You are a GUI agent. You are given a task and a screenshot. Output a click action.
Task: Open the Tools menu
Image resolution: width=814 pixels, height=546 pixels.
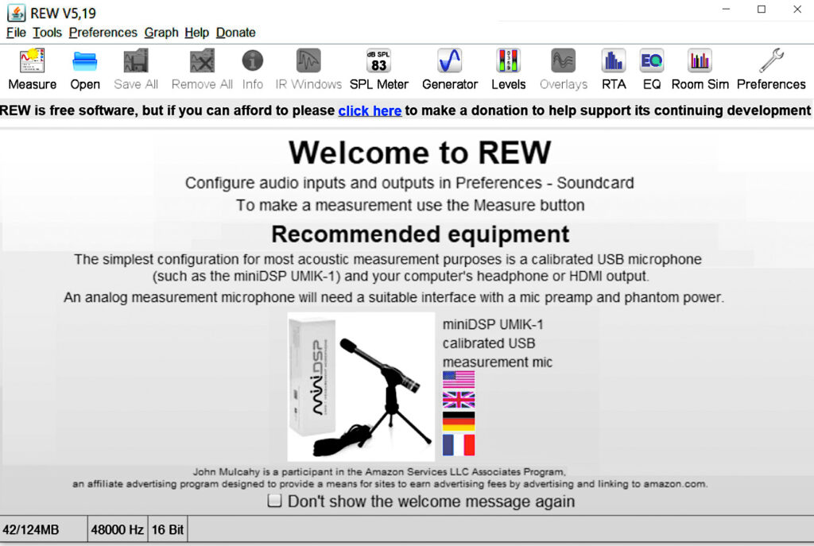47,33
